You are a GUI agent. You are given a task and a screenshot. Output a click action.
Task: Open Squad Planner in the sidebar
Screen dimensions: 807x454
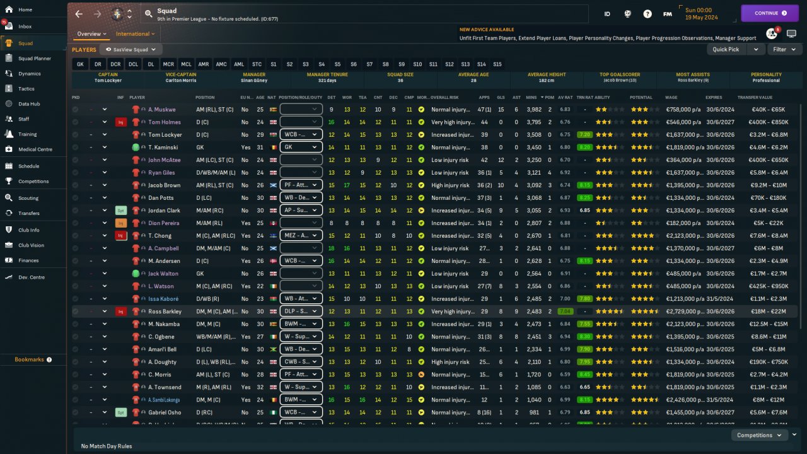(x=33, y=59)
